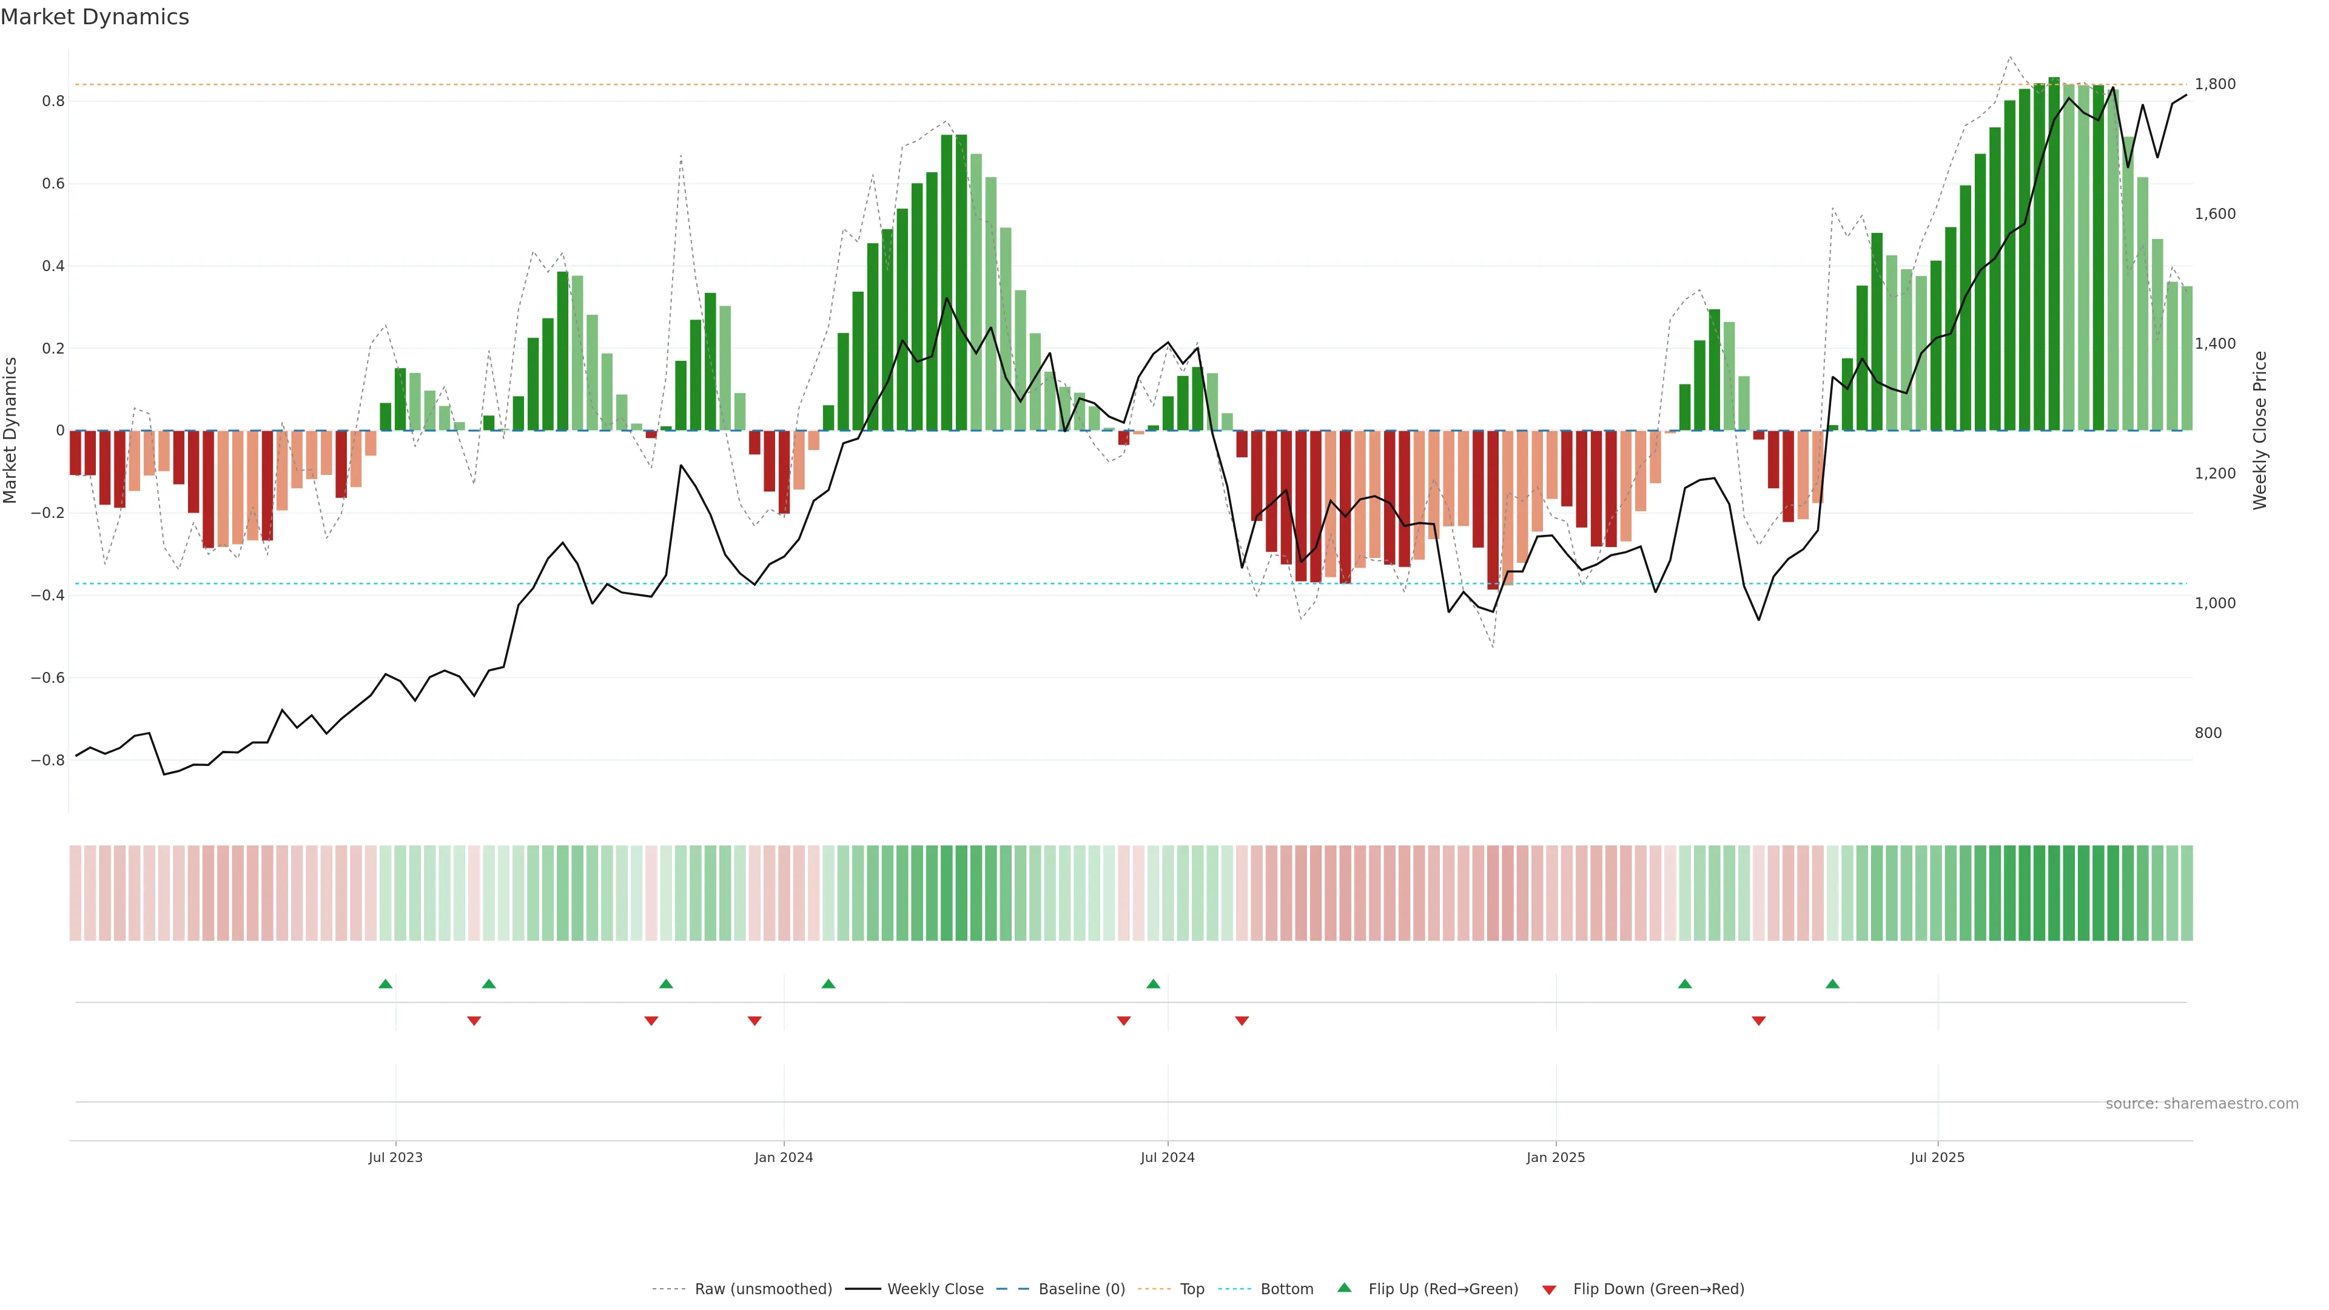Click green Flip Up legend triangle
Viewport: 2329px width, 1310px height.
click(x=1345, y=1288)
